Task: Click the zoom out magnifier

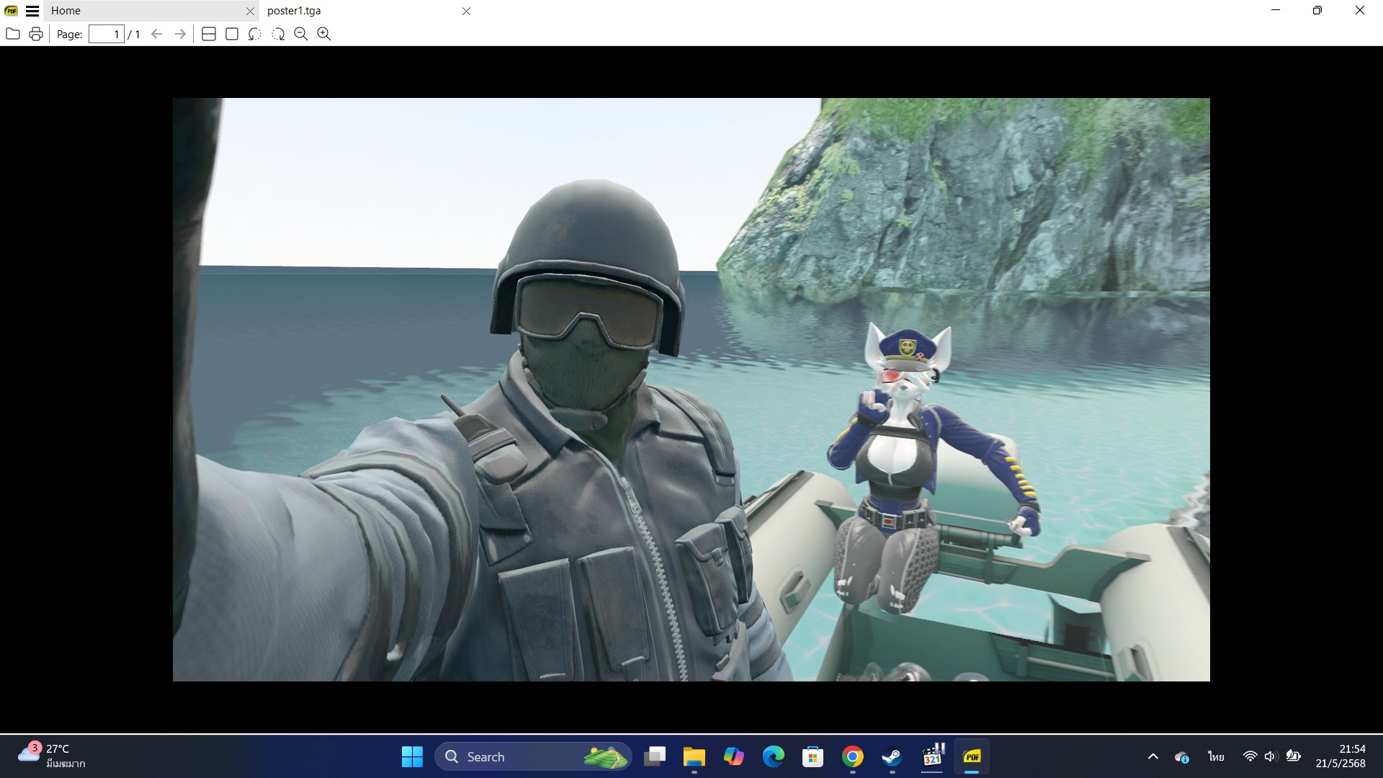Action: [x=301, y=34]
